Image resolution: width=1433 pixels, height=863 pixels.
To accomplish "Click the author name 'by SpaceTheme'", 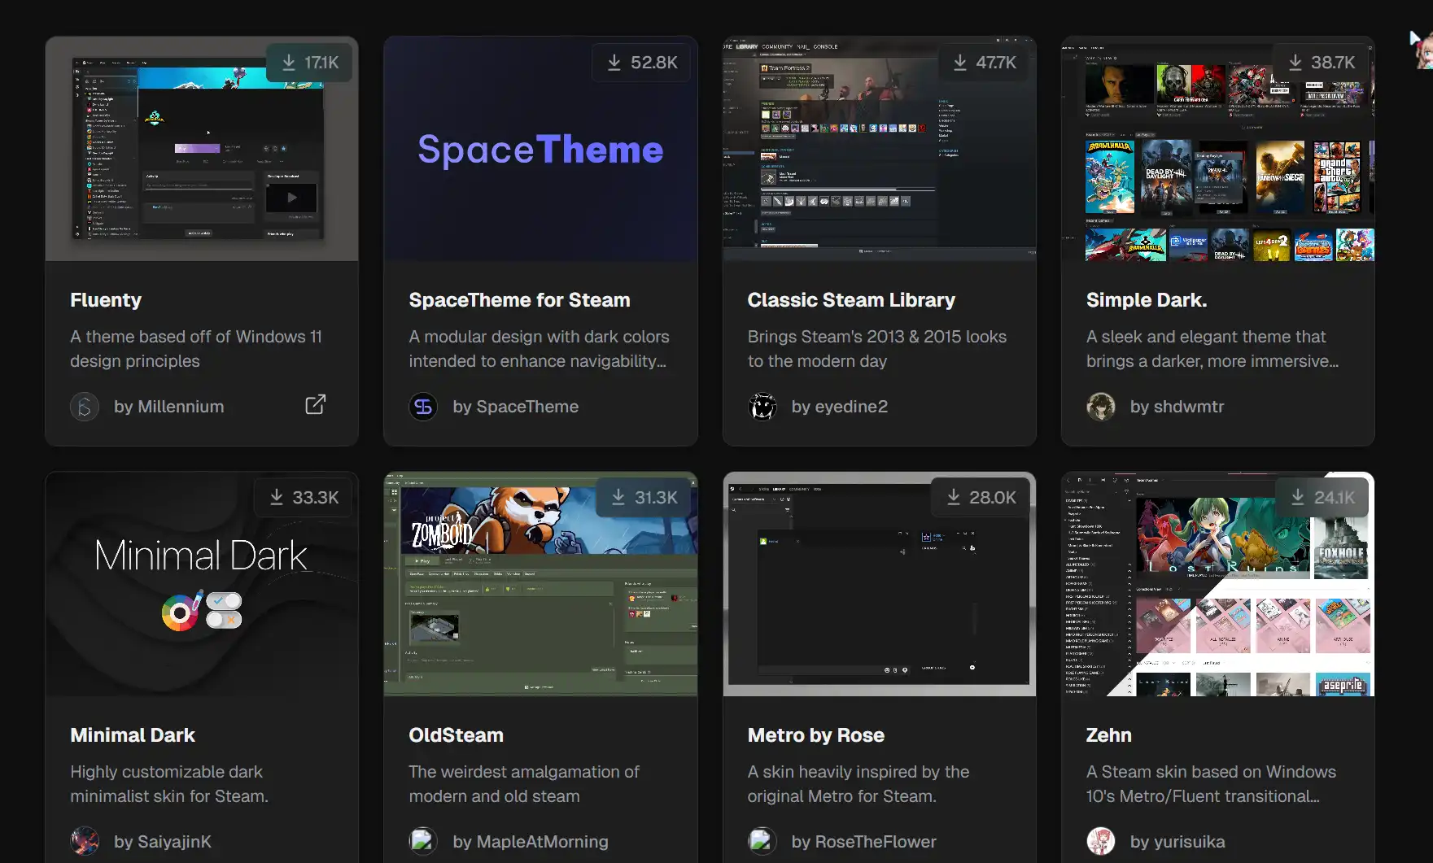I will [516, 407].
